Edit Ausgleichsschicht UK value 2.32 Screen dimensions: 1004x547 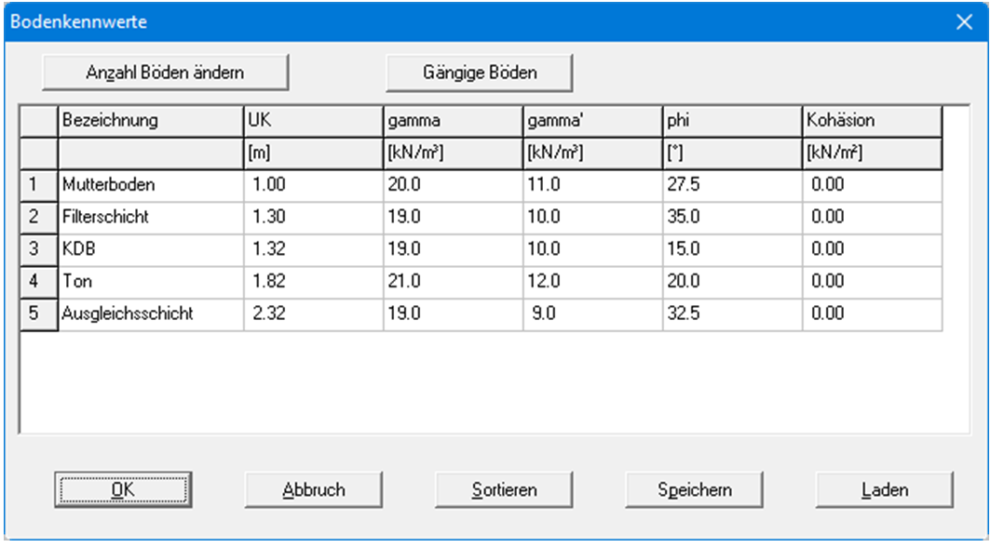(x=313, y=314)
